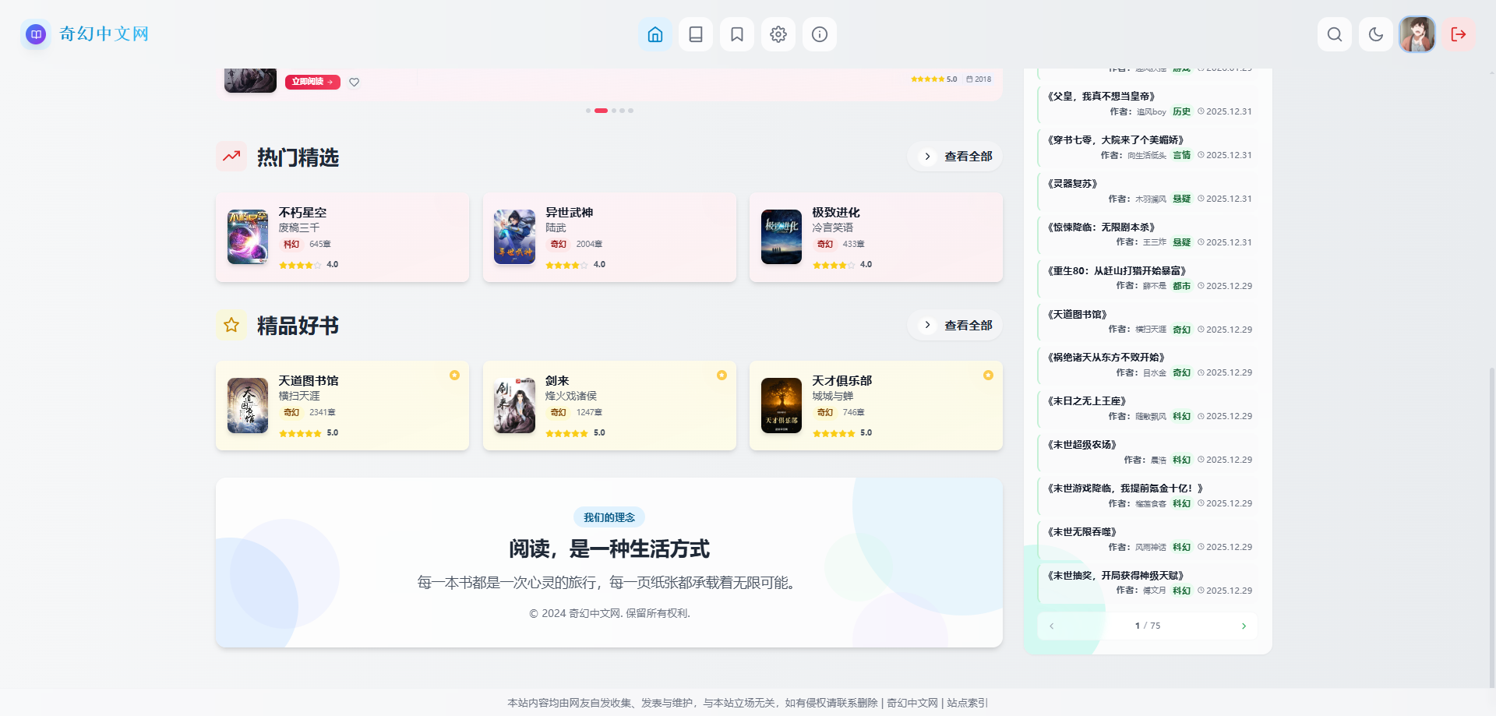This screenshot has width=1496, height=716.
Task: Open 《末日之无上王座》 entry
Action: tap(1086, 401)
